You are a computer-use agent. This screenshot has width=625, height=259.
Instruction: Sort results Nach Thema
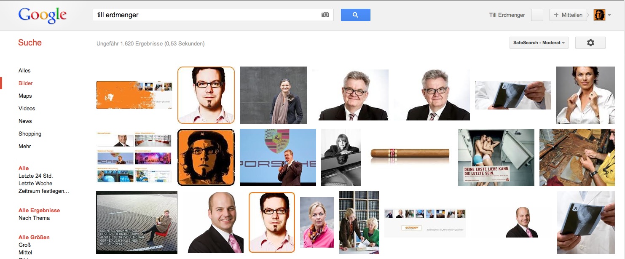tap(34, 218)
